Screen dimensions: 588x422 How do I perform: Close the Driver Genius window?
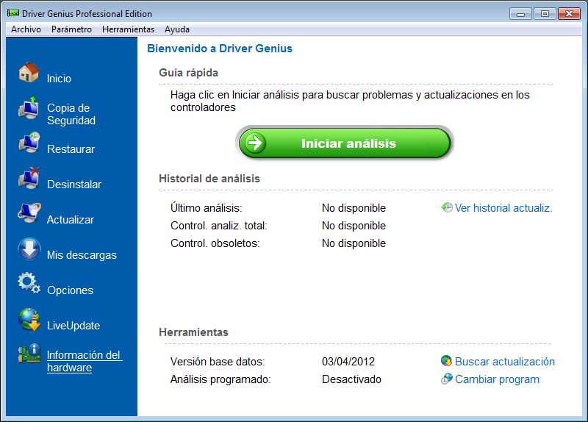(569, 14)
